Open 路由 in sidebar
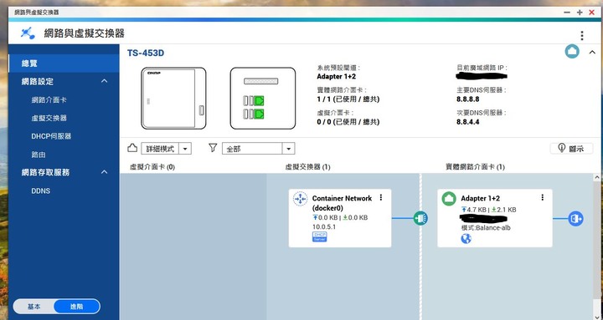Viewport: 603px width, 320px height. click(x=39, y=155)
